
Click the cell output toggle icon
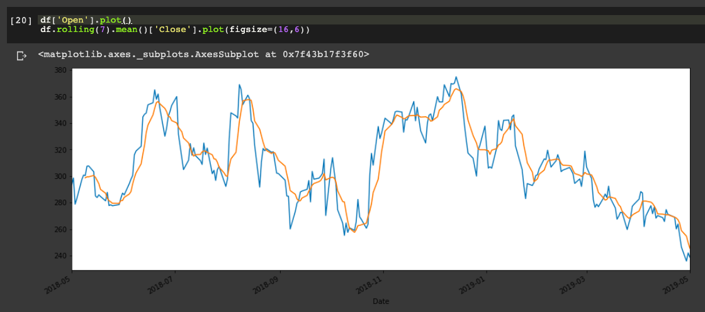[x=21, y=56]
